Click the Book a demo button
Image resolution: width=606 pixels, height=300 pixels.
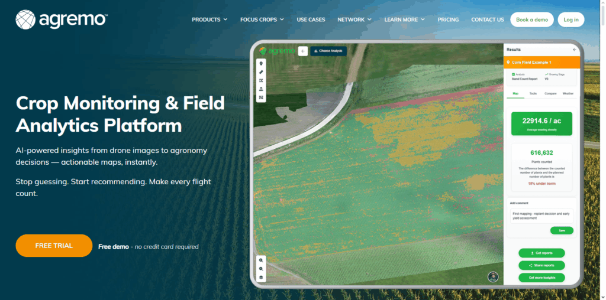pos(532,19)
